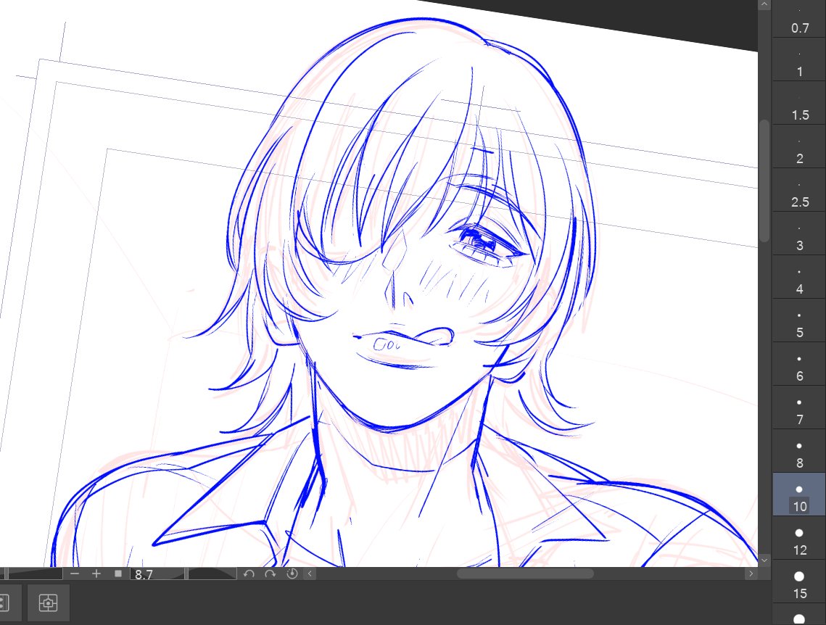Select brush size 1.5
This screenshot has width=826, height=625.
799,103
